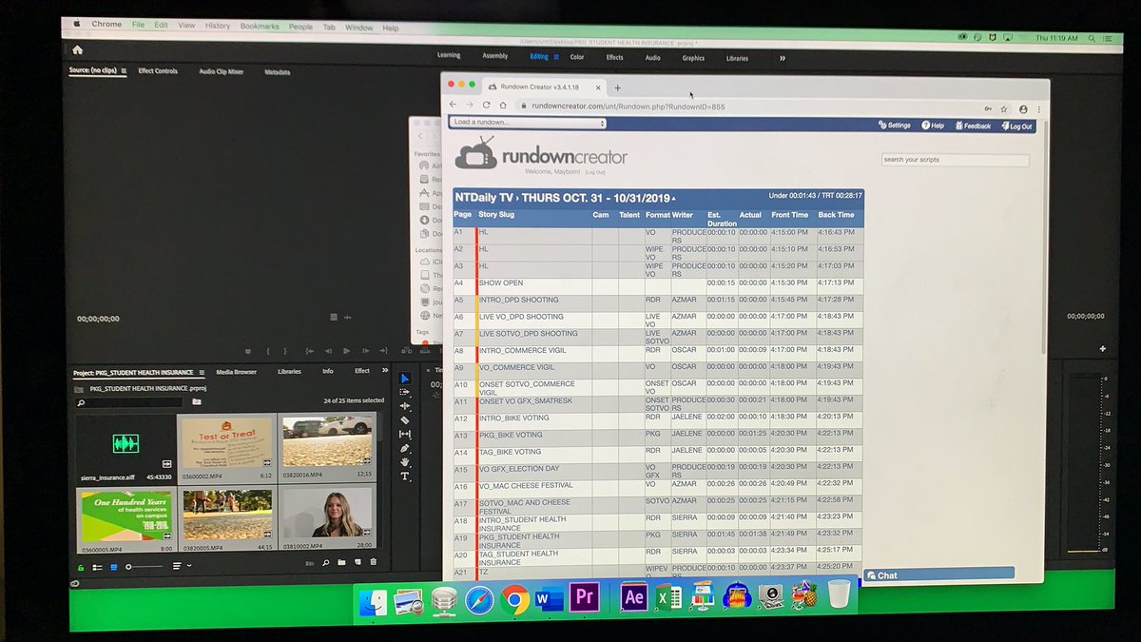
Task: Select the Selection tool in Premiere toolbar
Action: coord(405,378)
